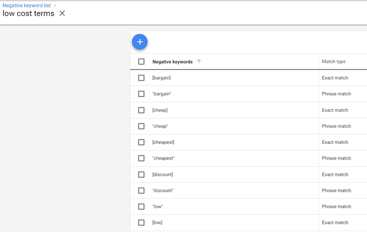Check the box for [cheapest]
This screenshot has height=232, width=367.
tap(141, 142)
